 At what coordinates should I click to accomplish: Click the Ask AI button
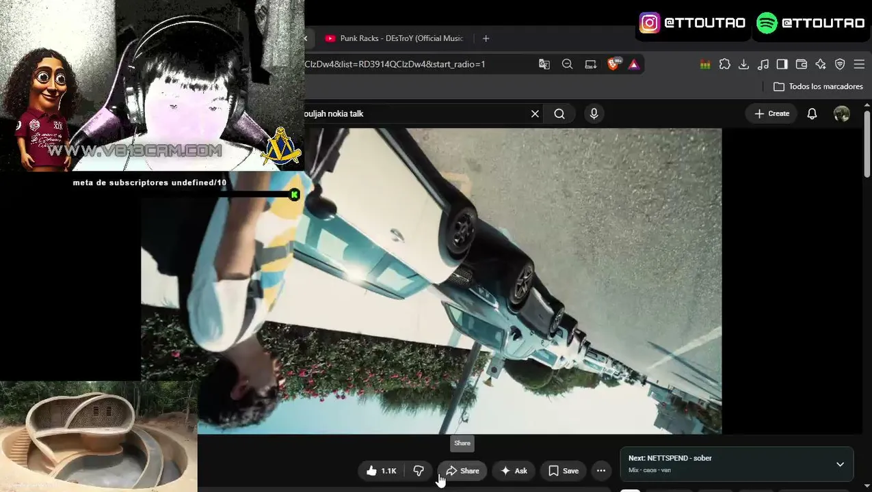pyautogui.click(x=514, y=471)
